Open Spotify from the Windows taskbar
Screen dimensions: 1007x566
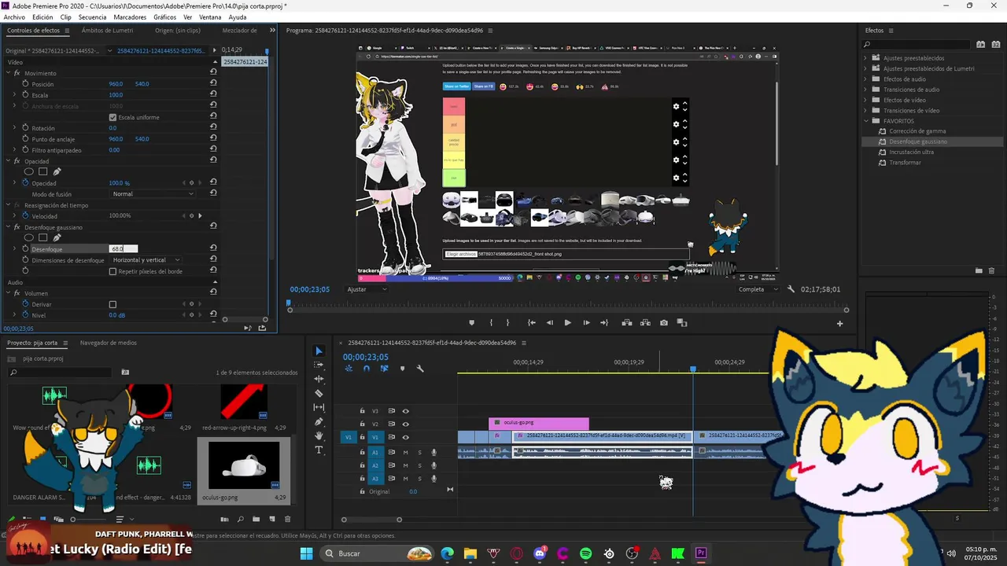click(585, 554)
